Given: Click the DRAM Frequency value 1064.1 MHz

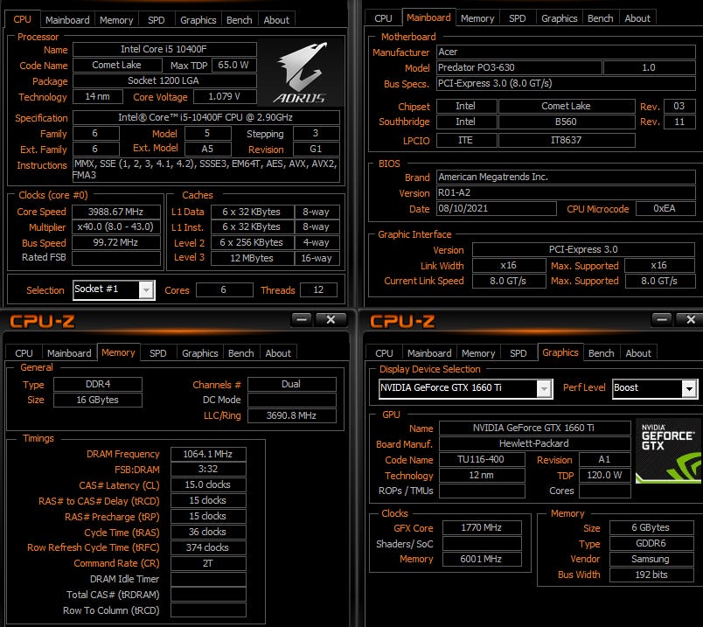Looking at the screenshot, I should coord(208,455).
